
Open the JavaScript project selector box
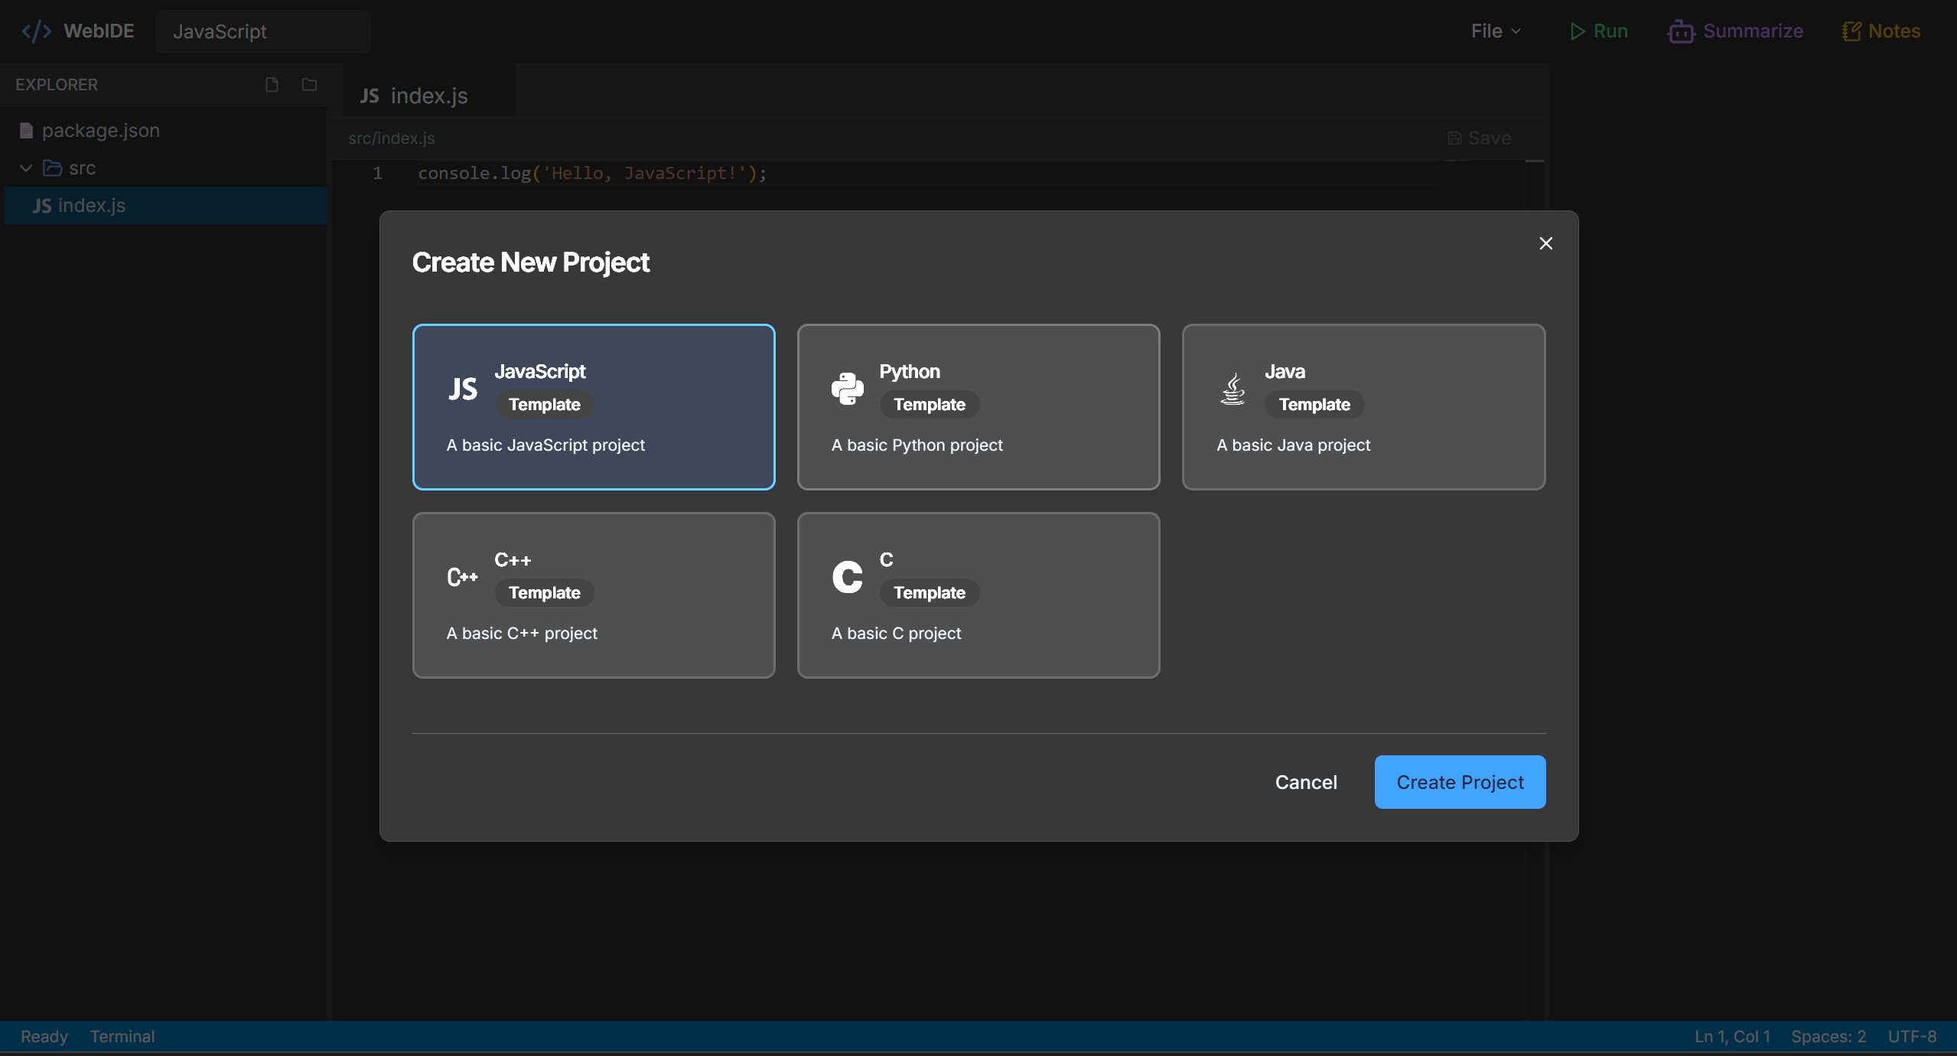click(x=262, y=31)
